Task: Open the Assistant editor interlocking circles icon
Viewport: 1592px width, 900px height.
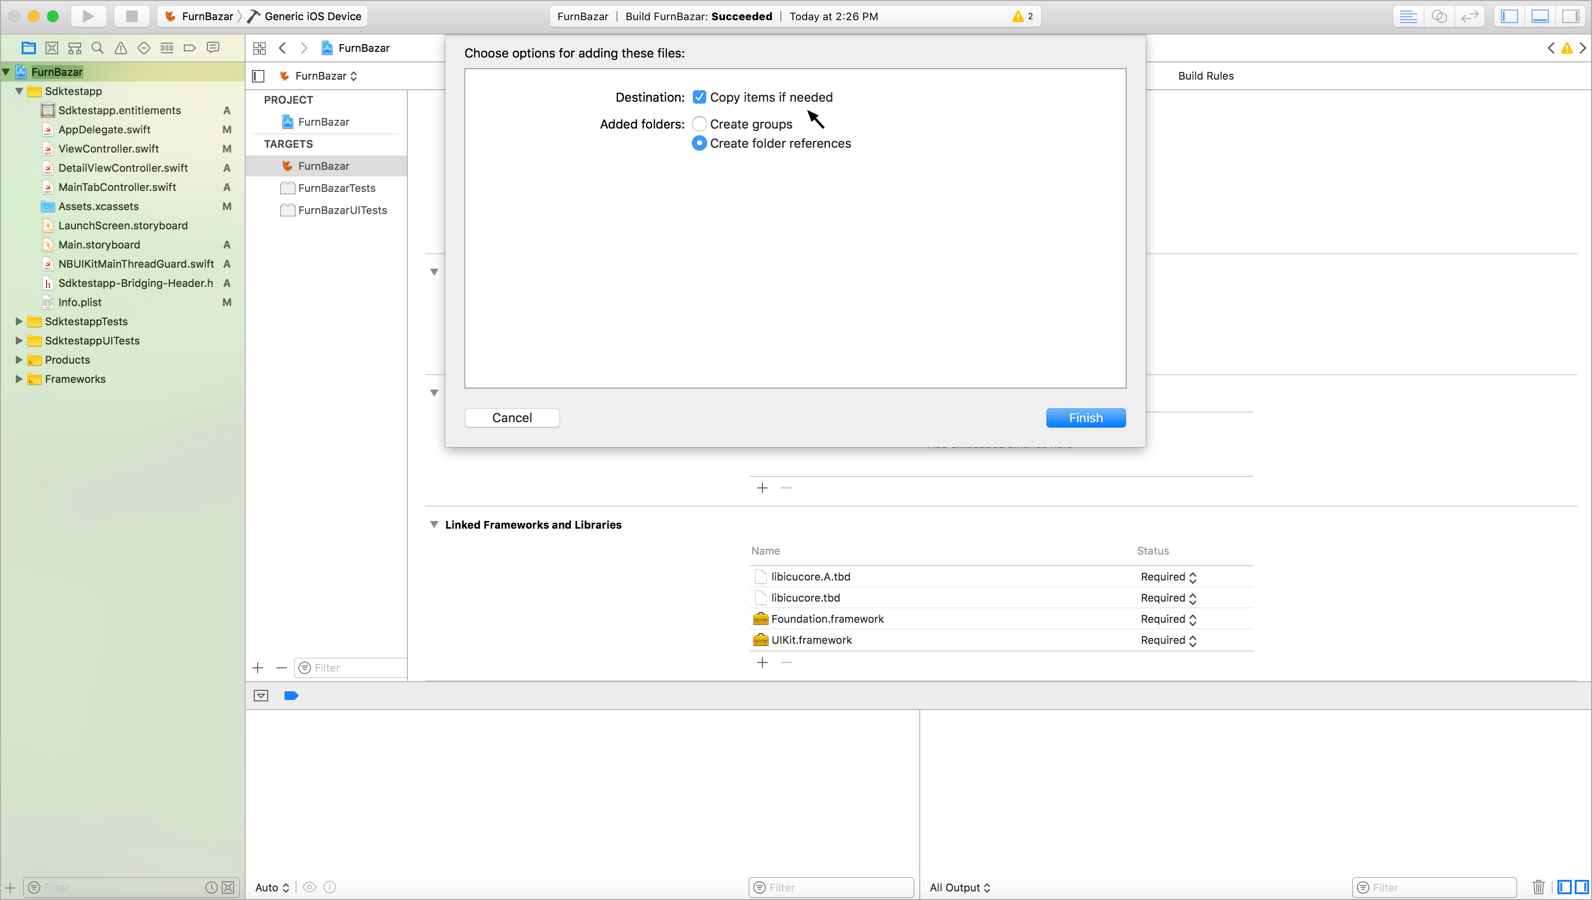Action: pos(1440,16)
